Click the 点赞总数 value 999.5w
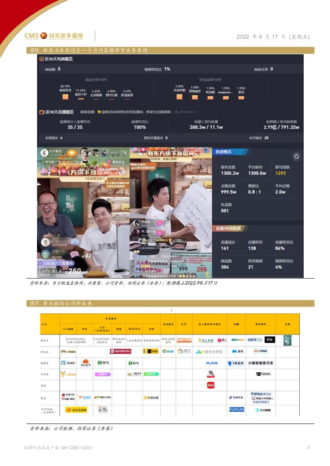This screenshot has width=330, height=466. [228, 192]
